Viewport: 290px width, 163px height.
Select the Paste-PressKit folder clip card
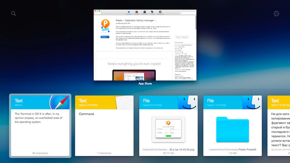(x=232, y=126)
